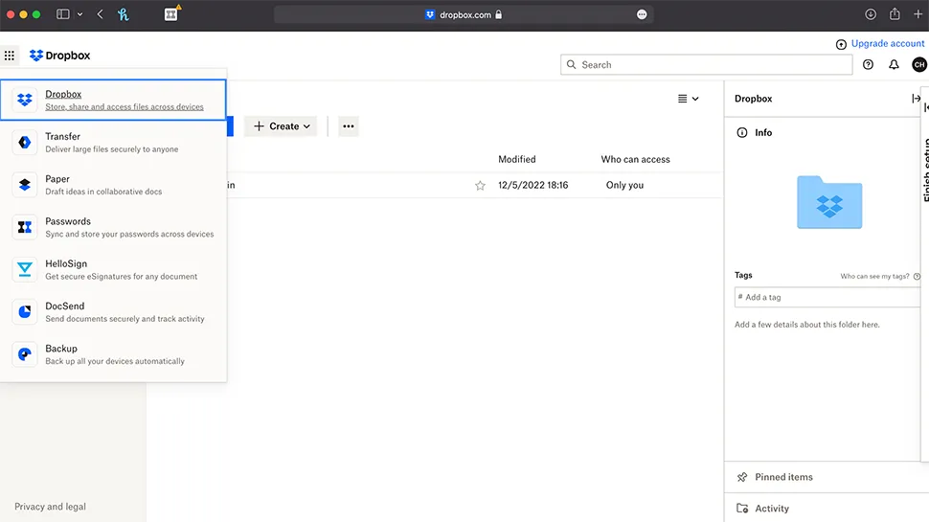Click the HelloSign app icon

(25, 269)
